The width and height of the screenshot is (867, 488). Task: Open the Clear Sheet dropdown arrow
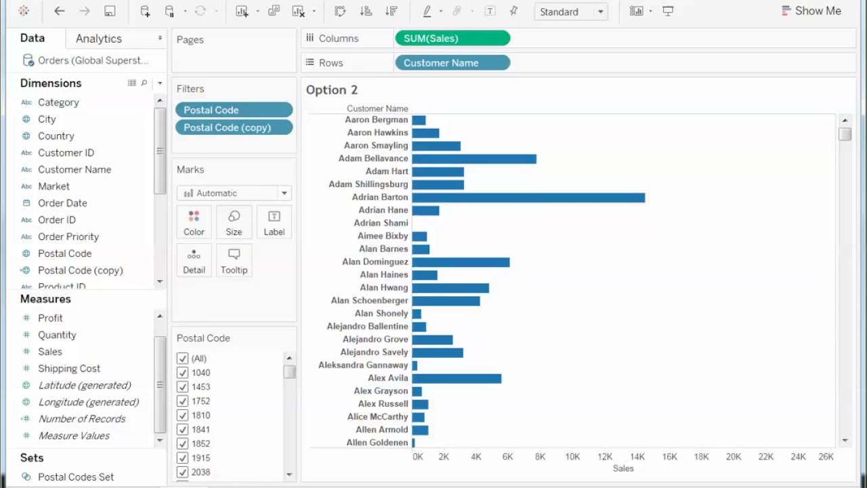click(x=314, y=12)
